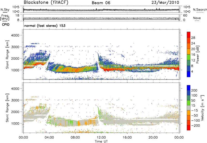Click the "18" tick on the frequency axis

point(17,15)
